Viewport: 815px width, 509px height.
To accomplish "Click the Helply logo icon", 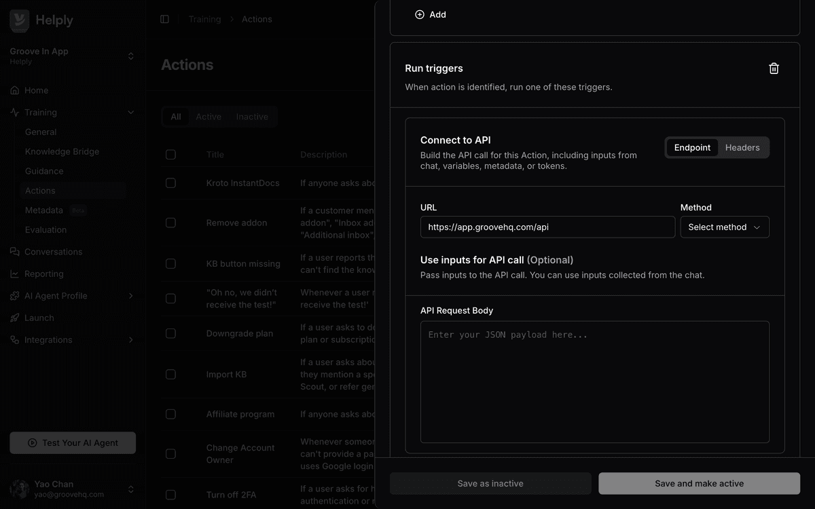I will 20,20.
